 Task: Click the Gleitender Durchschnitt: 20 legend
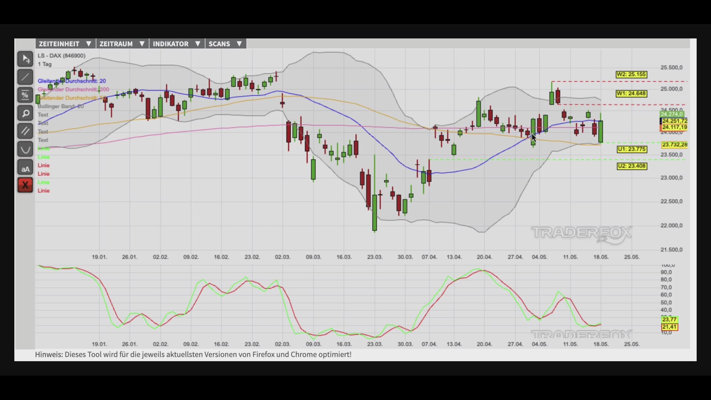pyautogui.click(x=72, y=81)
